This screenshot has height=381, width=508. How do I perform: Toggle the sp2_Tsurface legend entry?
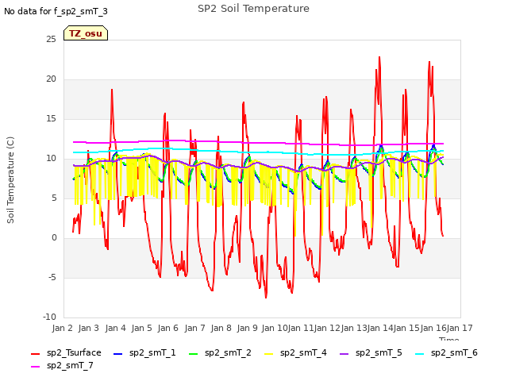pyautogui.click(x=66, y=352)
